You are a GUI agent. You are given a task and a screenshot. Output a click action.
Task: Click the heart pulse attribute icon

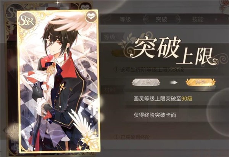coord(91,17)
